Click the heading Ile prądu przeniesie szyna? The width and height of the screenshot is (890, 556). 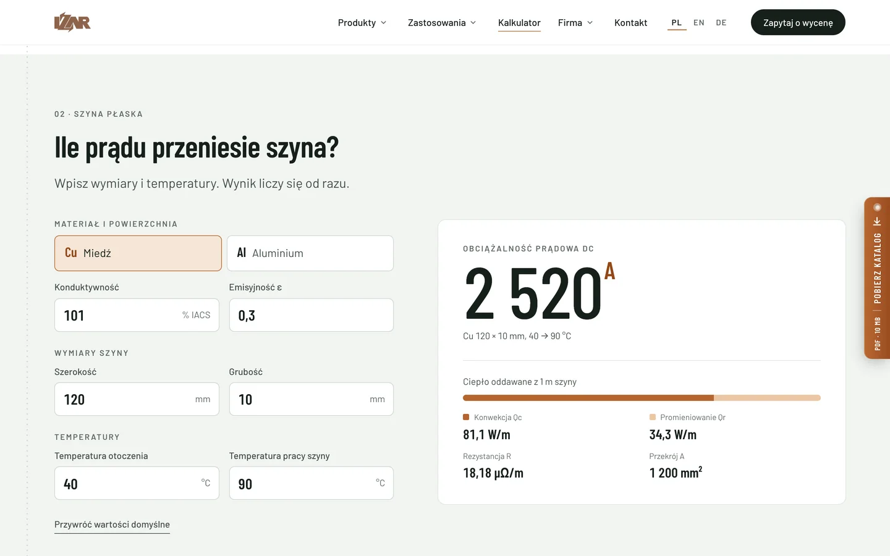(197, 147)
